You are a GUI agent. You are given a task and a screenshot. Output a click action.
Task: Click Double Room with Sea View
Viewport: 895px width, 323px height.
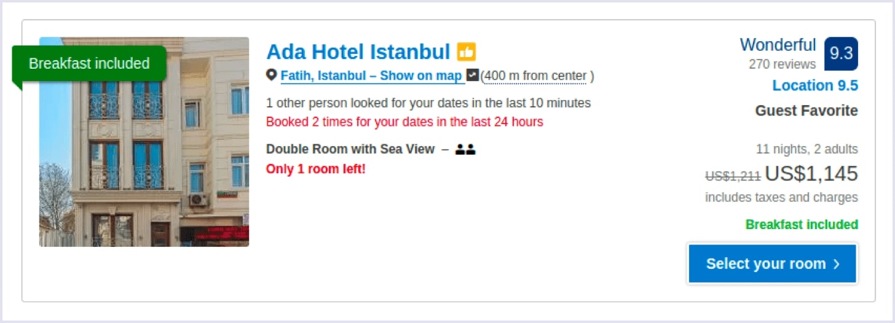350,149
